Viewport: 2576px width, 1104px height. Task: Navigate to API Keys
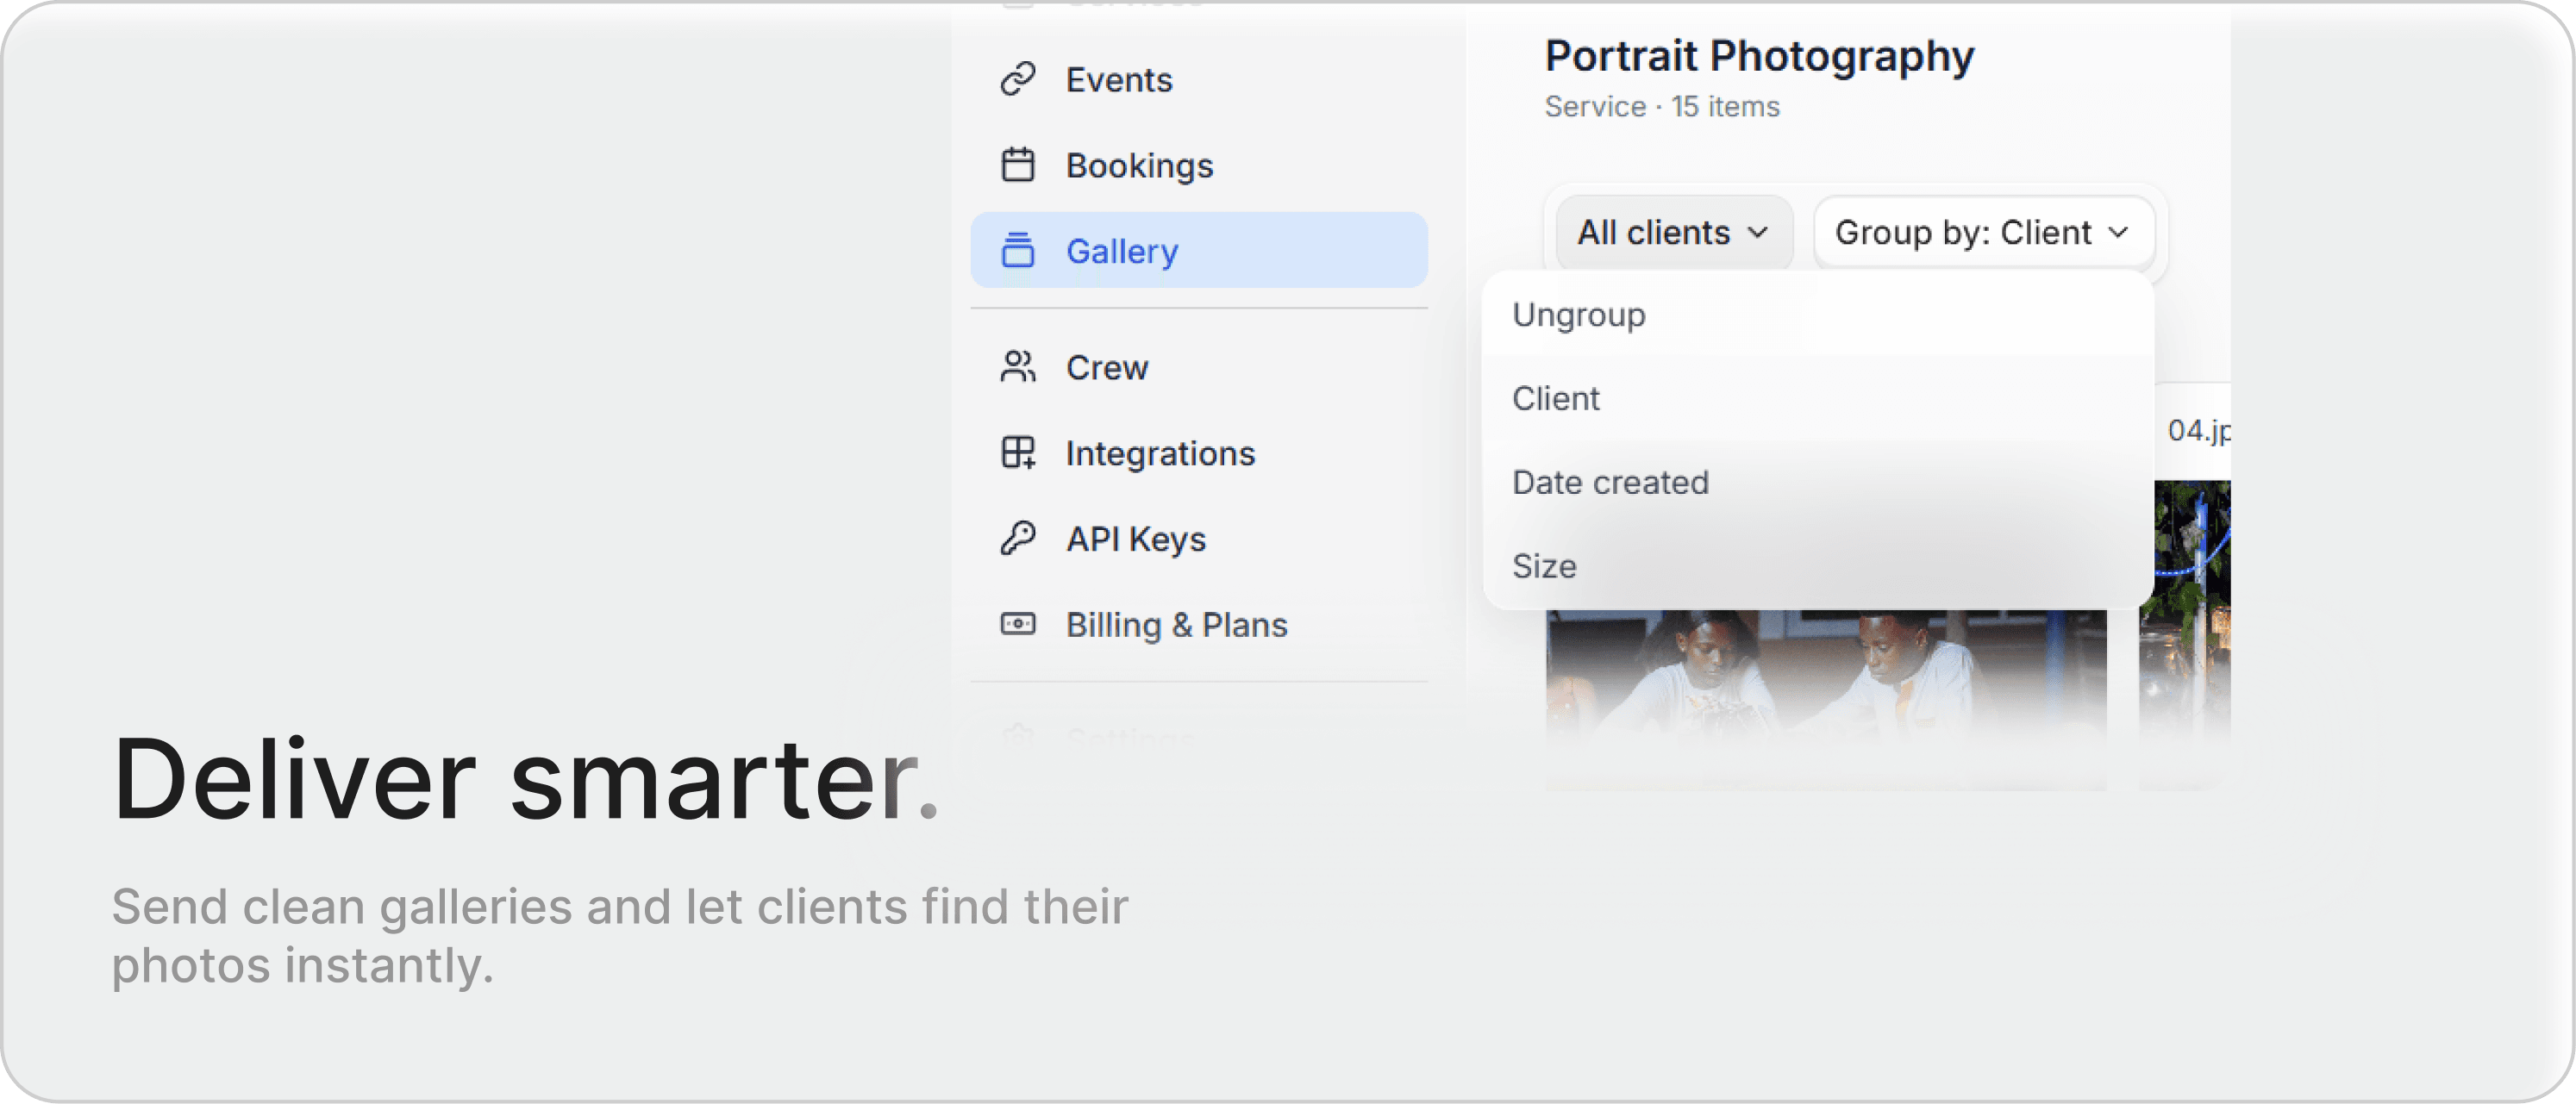pos(1136,538)
